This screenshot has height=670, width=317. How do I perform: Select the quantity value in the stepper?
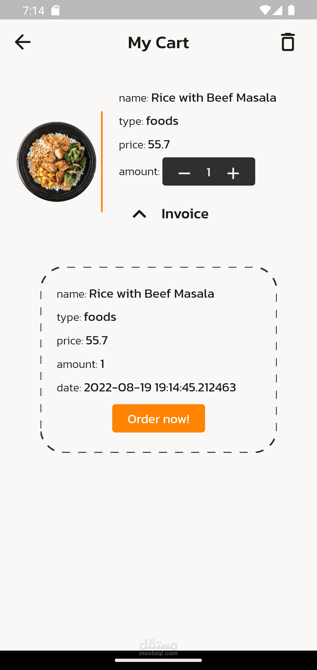click(x=209, y=172)
